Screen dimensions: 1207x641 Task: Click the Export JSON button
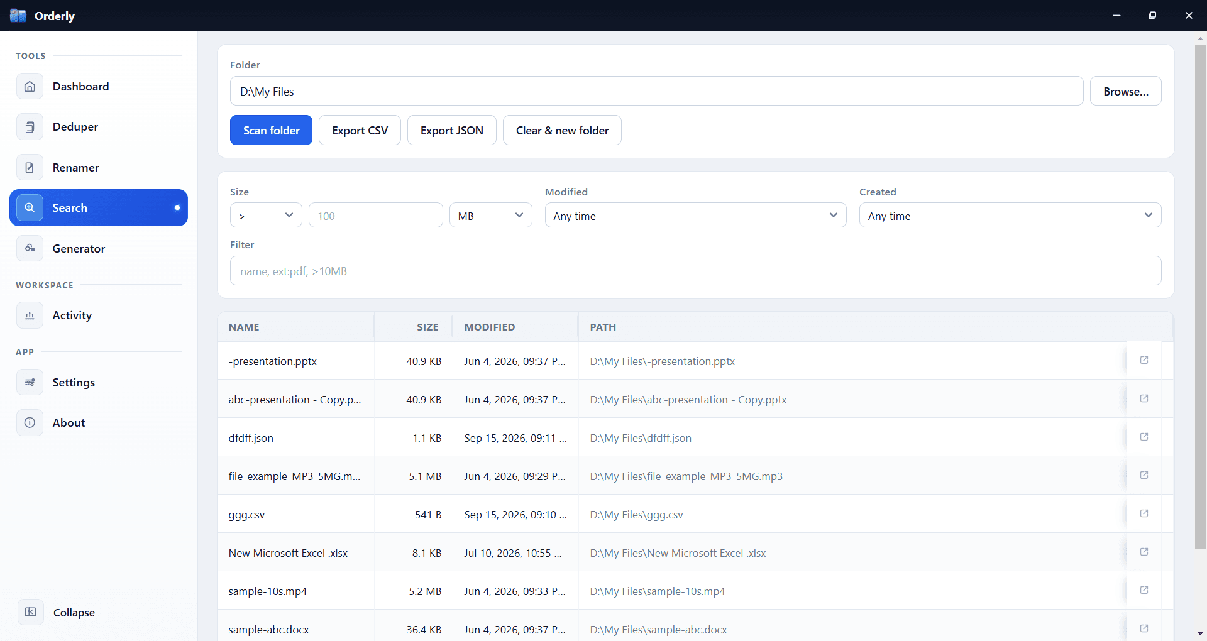[451, 130]
